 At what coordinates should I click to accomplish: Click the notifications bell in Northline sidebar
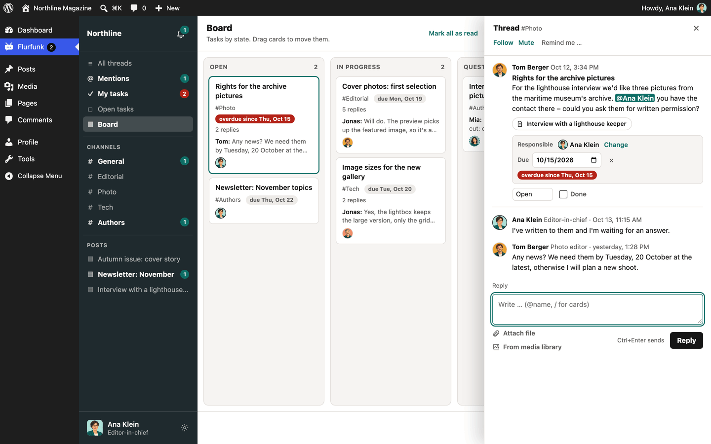click(181, 34)
